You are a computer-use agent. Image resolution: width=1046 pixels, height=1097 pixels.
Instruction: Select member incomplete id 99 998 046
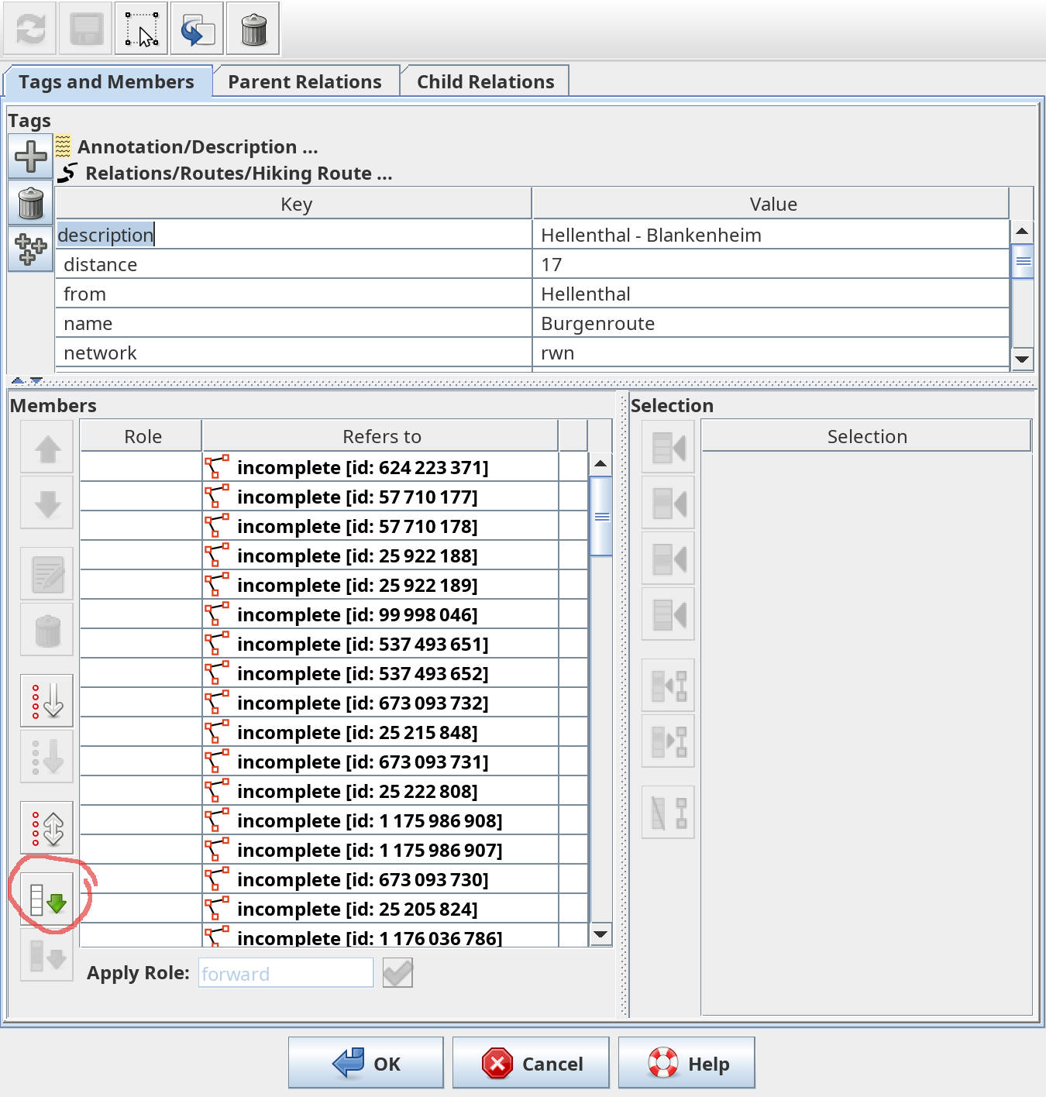[380, 614]
